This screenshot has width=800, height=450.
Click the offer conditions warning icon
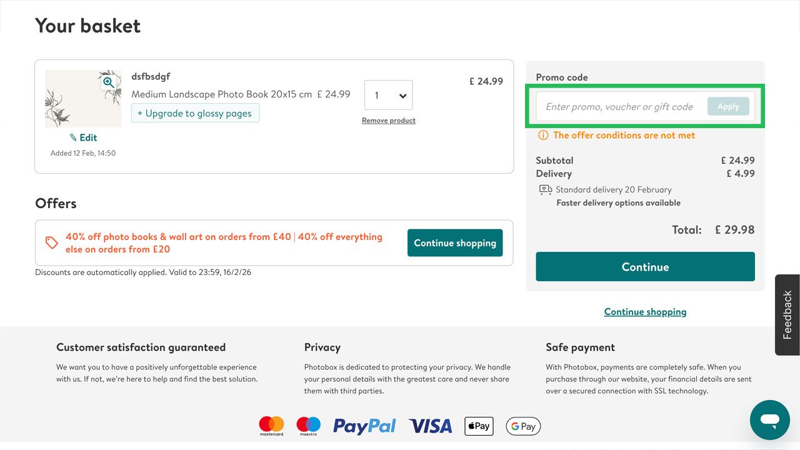click(x=542, y=135)
